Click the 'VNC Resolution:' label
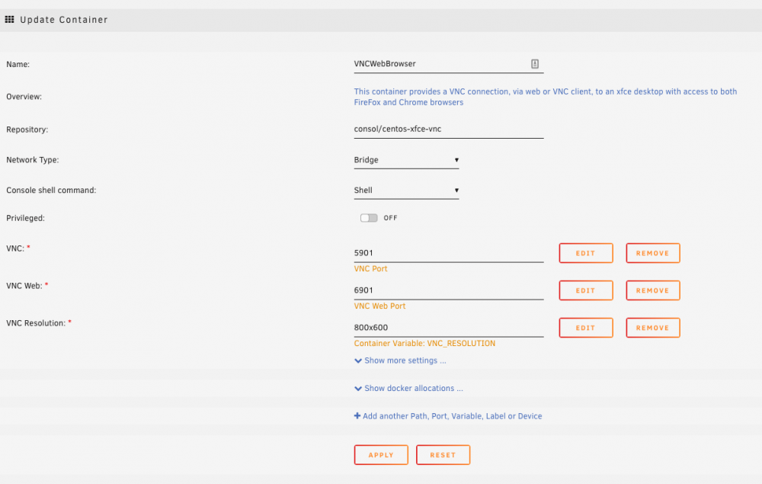Screen dimensions: 762x484 (x=36, y=323)
